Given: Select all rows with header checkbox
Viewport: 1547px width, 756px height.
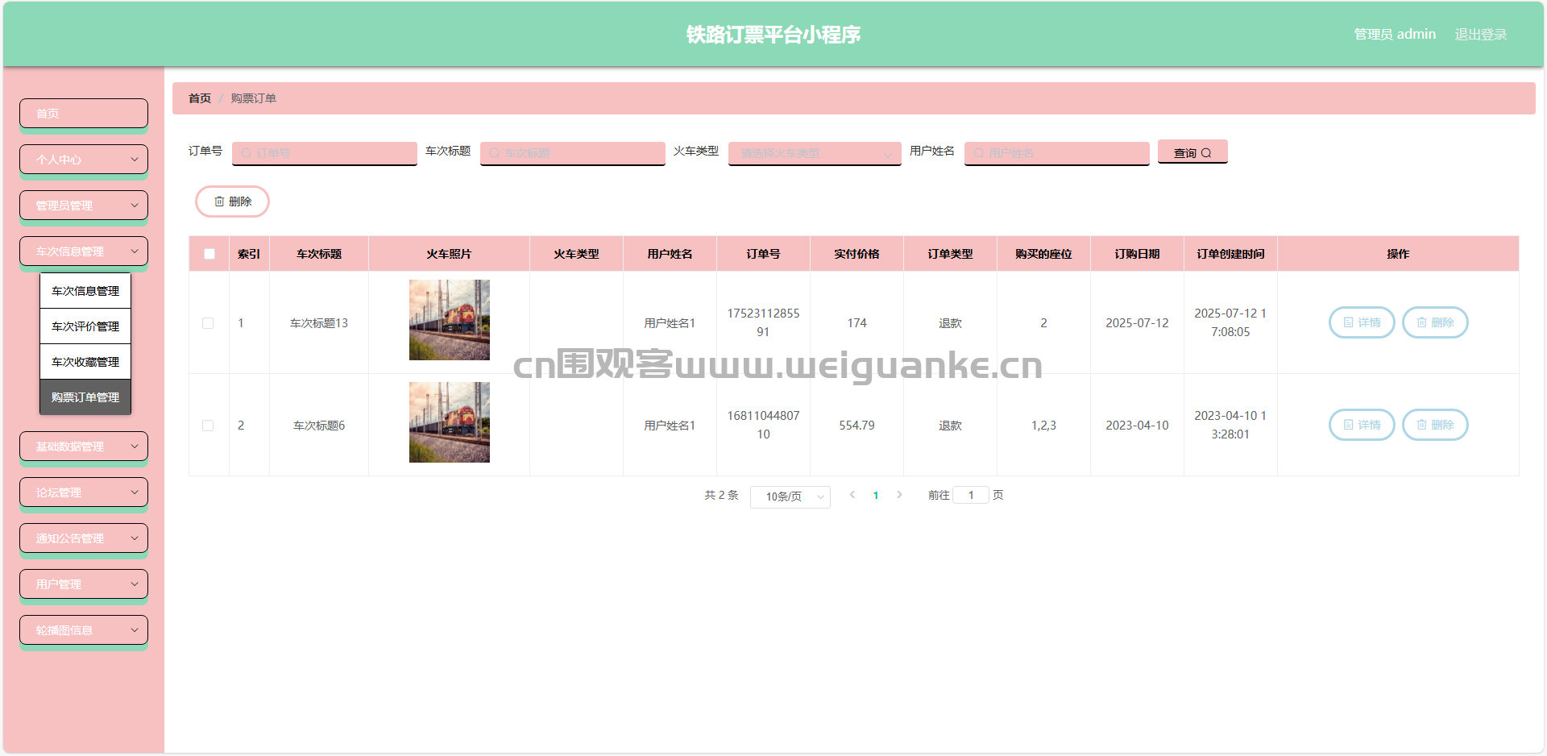Looking at the screenshot, I should pyautogui.click(x=209, y=254).
